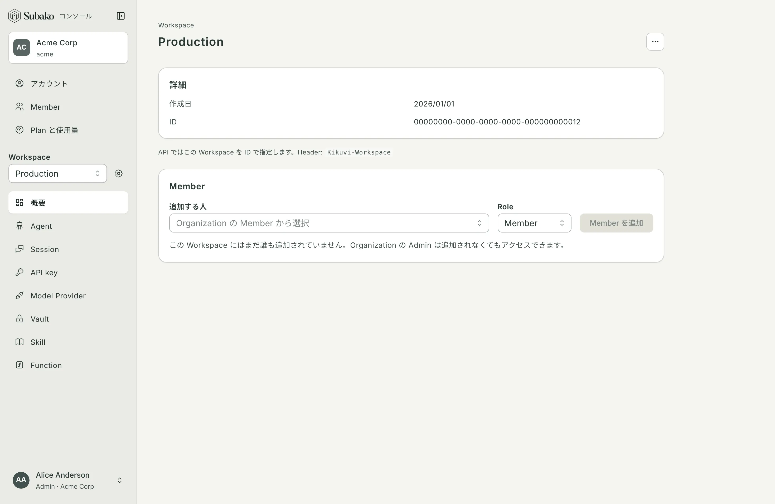Navigate to Function
775x504 pixels.
(68, 365)
